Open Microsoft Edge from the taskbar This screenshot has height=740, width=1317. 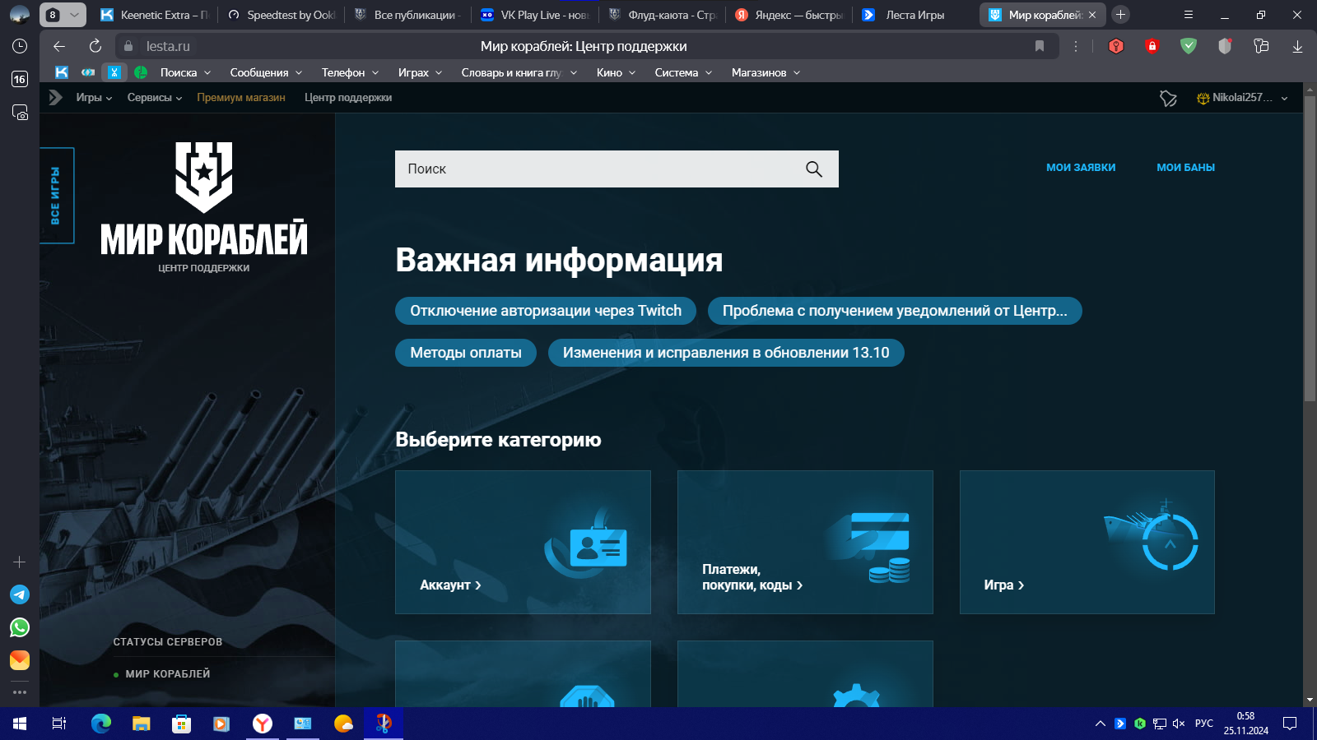(101, 724)
